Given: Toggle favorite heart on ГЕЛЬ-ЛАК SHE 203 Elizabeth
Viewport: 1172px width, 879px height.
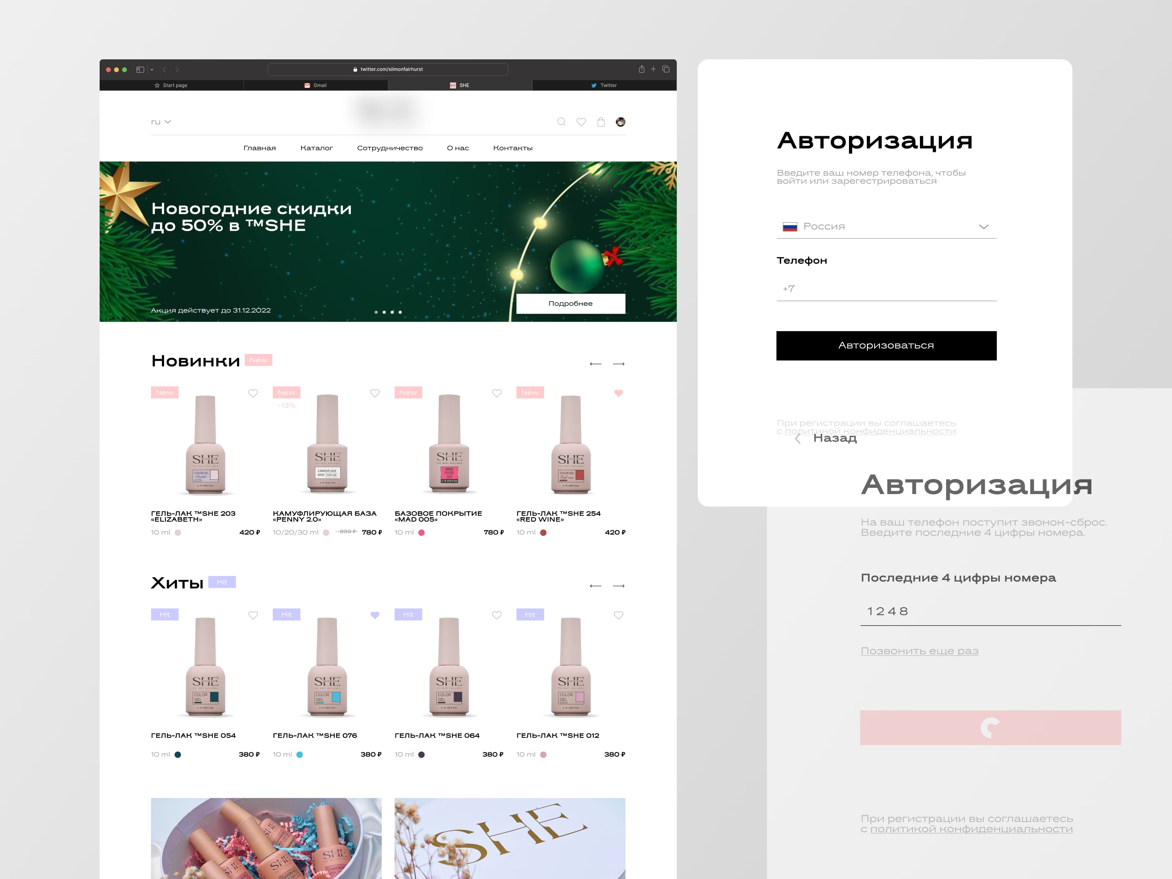Looking at the screenshot, I should point(253,393).
